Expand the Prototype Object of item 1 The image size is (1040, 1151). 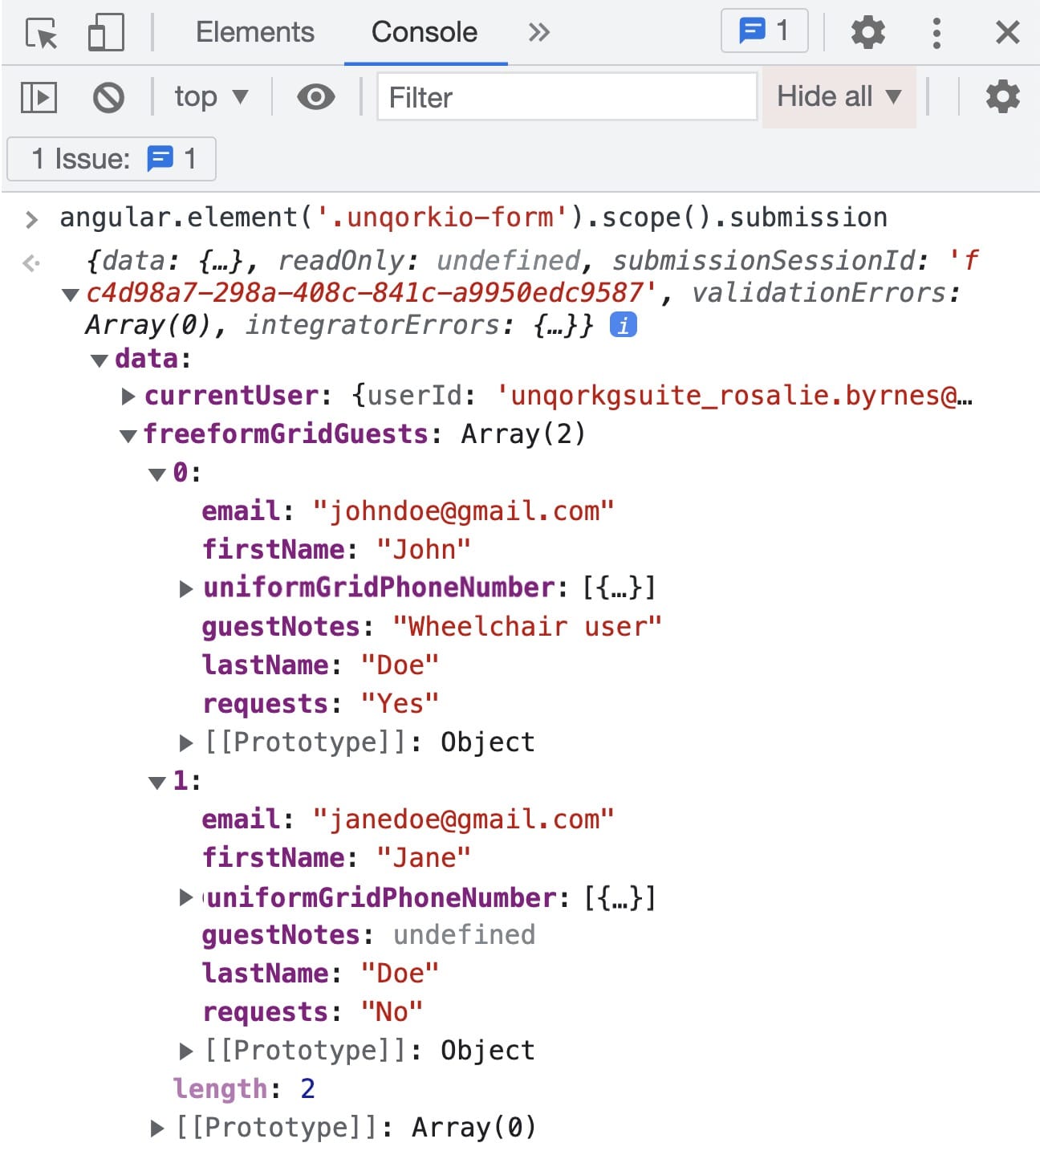186,1051
